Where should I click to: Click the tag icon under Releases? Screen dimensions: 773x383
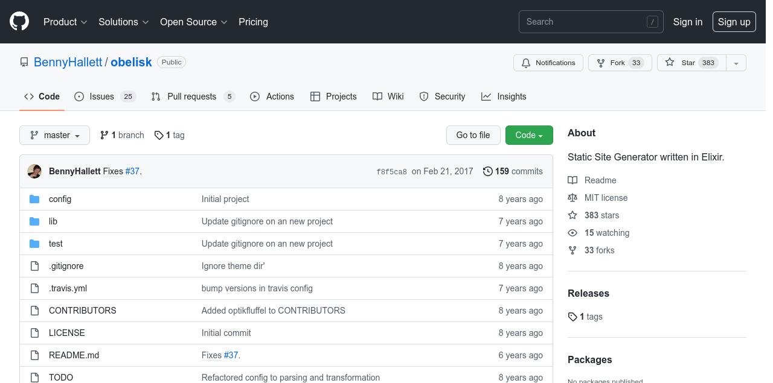(x=573, y=317)
